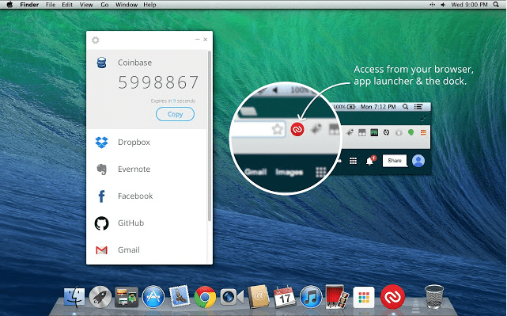The height and width of the screenshot is (316, 507).
Task: Click the Wed 9:00 PM clock
Action: pos(469,5)
